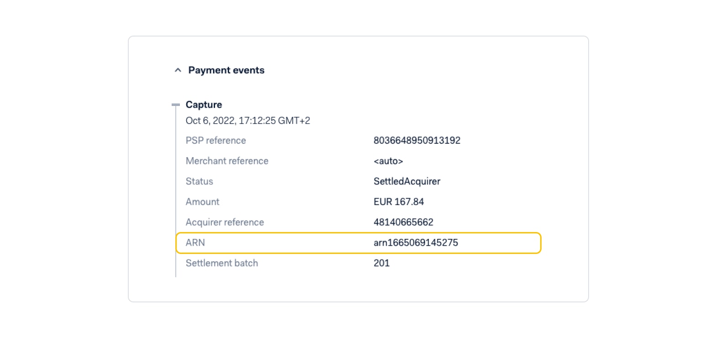Select acquirer reference value 48140665662

[403, 222]
